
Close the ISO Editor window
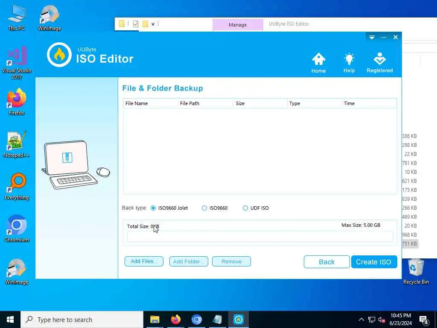click(x=396, y=37)
